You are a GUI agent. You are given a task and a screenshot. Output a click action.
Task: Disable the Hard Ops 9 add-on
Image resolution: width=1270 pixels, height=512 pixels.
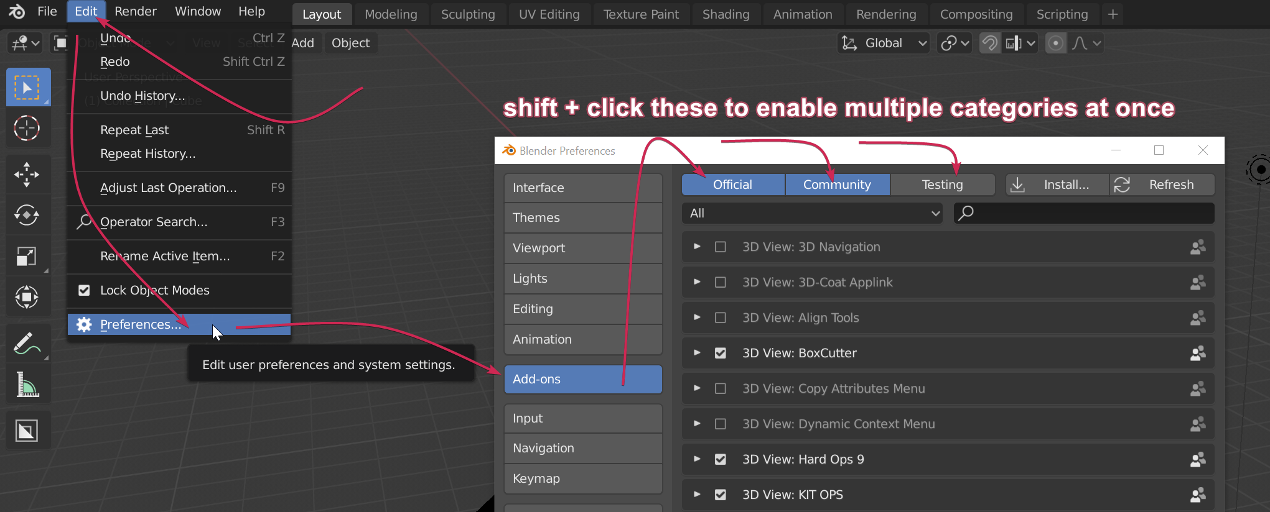point(721,459)
